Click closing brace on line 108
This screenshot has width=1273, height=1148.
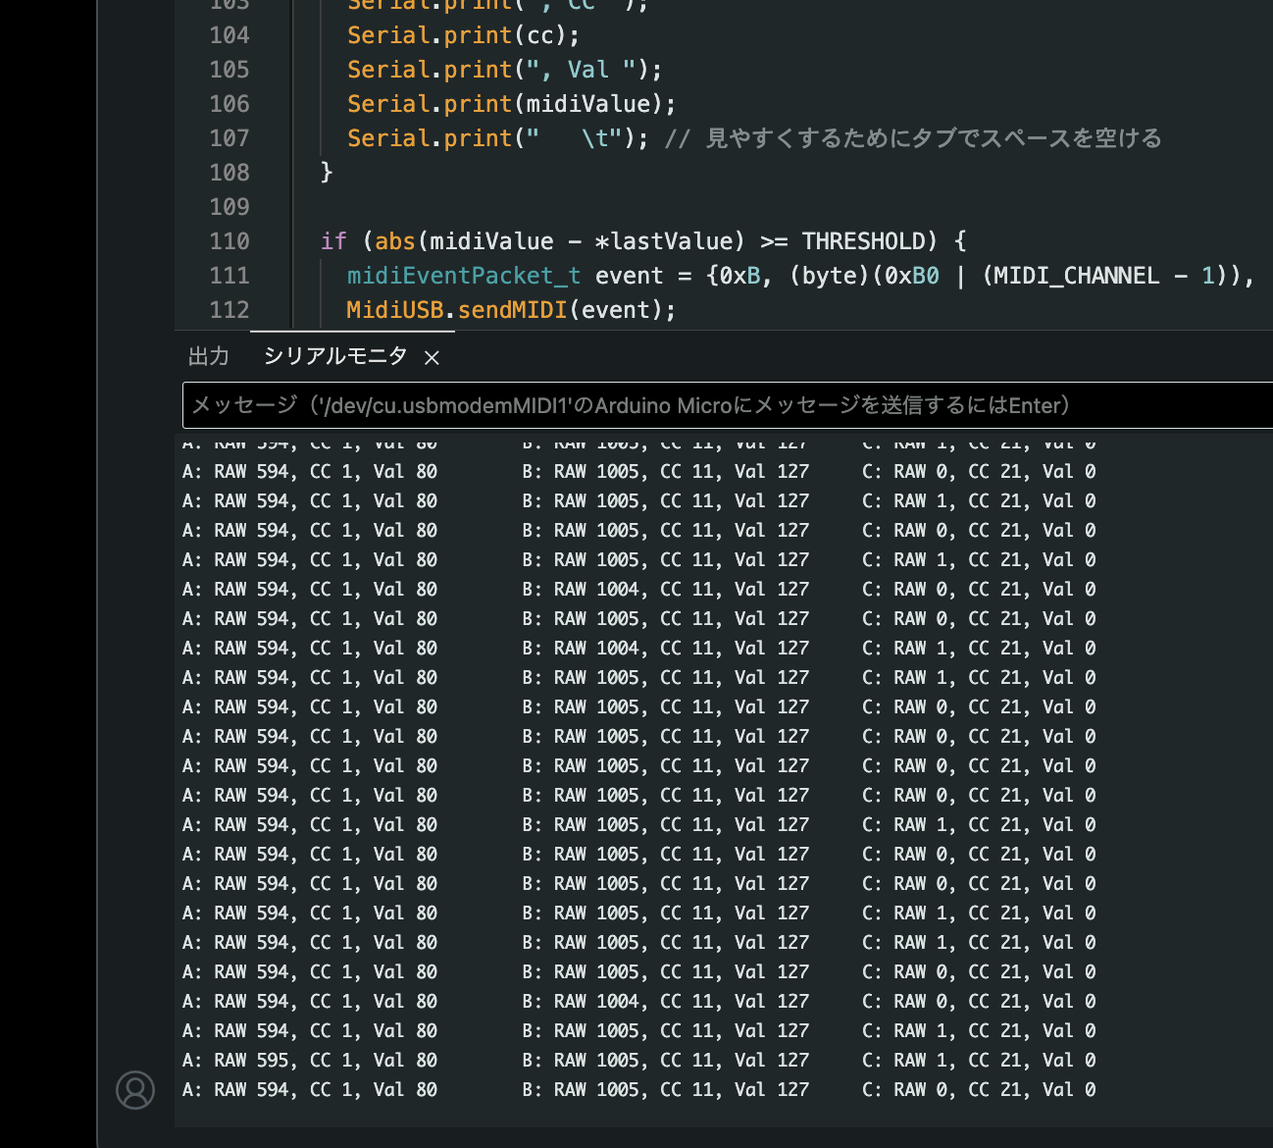tap(328, 173)
